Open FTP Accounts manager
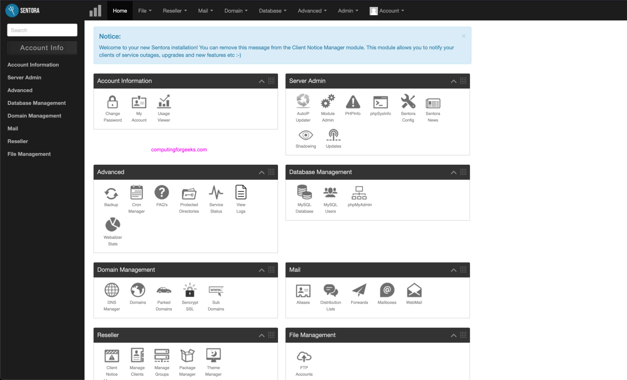This screenshot has width=627, height=380. coord(304,356)
